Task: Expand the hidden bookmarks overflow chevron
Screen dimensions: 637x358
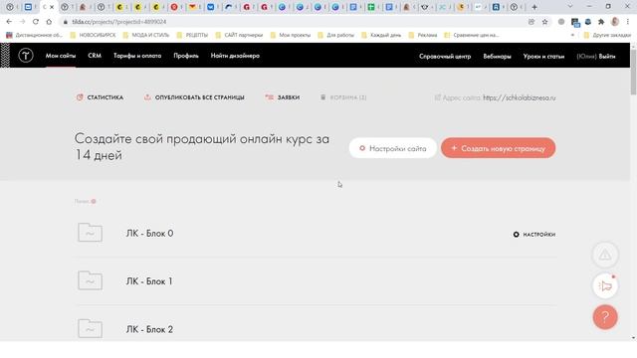Action: [x=573, y=35]
